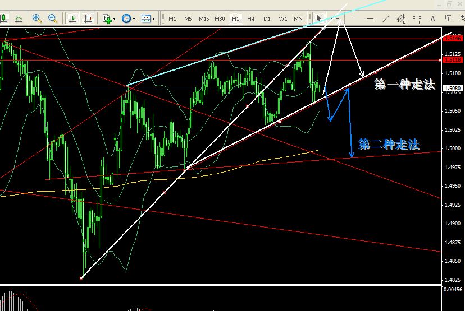Select the M5 timeframe
Screen dimensions: 465x311
pos(188,18)
